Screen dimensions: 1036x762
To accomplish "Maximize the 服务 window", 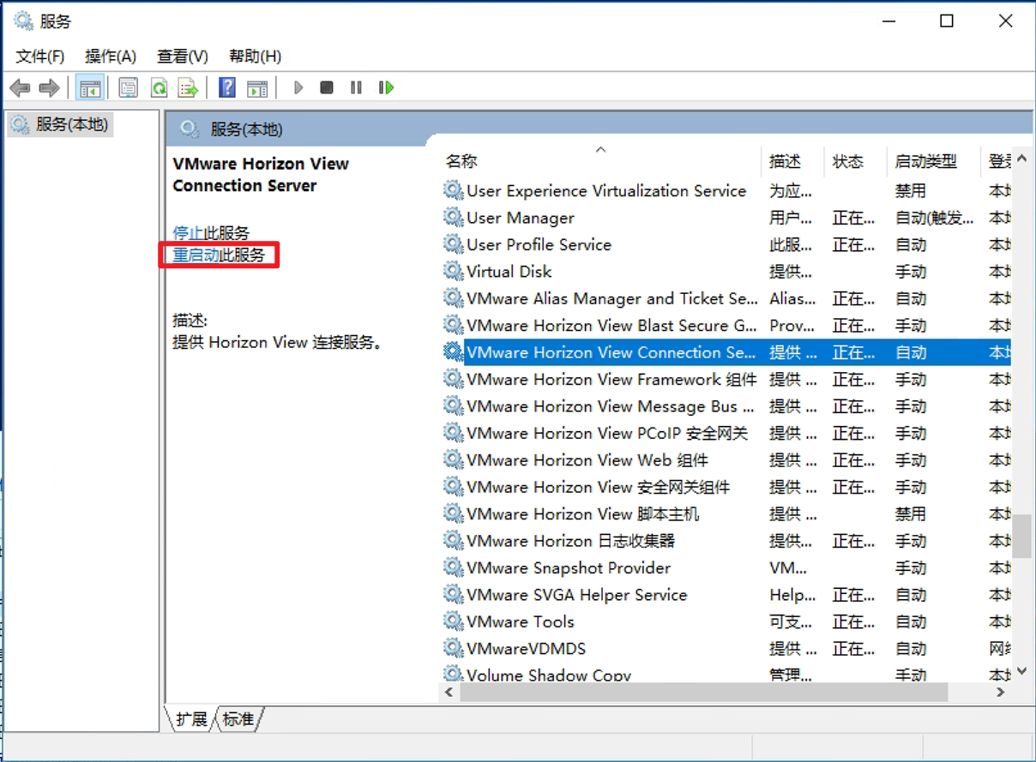I will (x=947, y=21).
